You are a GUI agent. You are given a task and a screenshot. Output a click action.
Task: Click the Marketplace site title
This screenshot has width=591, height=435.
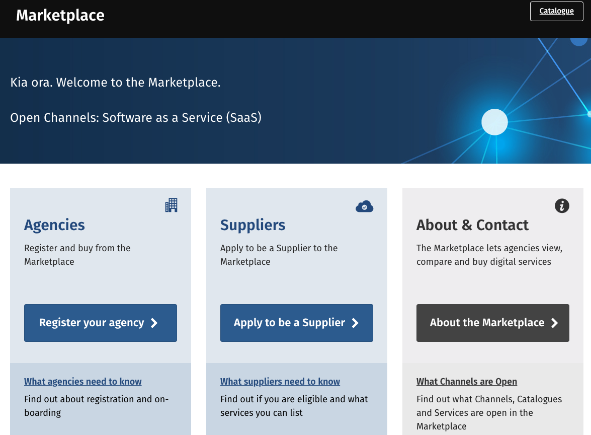tap(60, 16)
